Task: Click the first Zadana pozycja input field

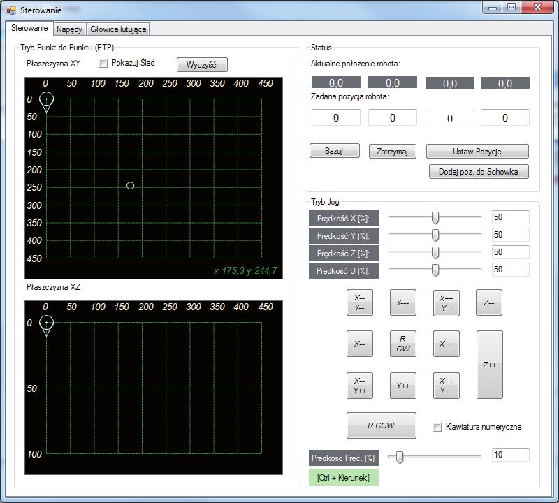Action: coord(336,117)
